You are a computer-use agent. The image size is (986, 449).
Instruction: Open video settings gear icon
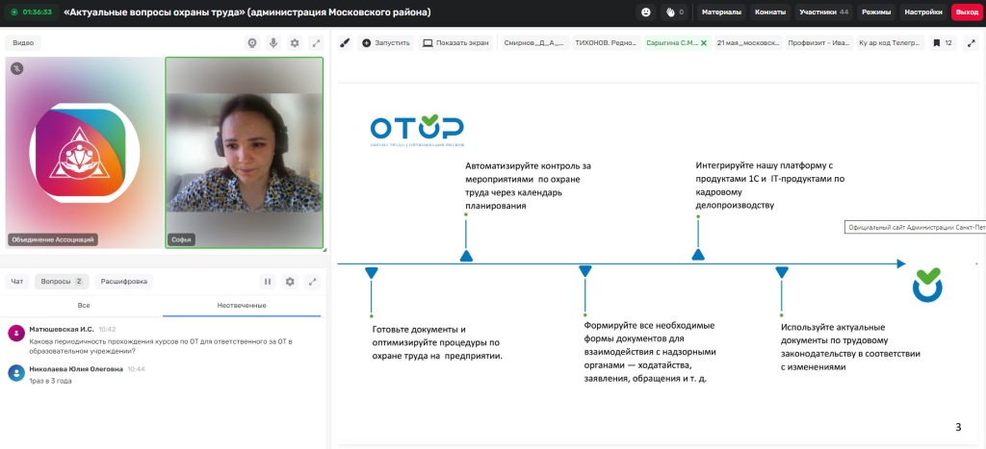(x=295, y=43)
